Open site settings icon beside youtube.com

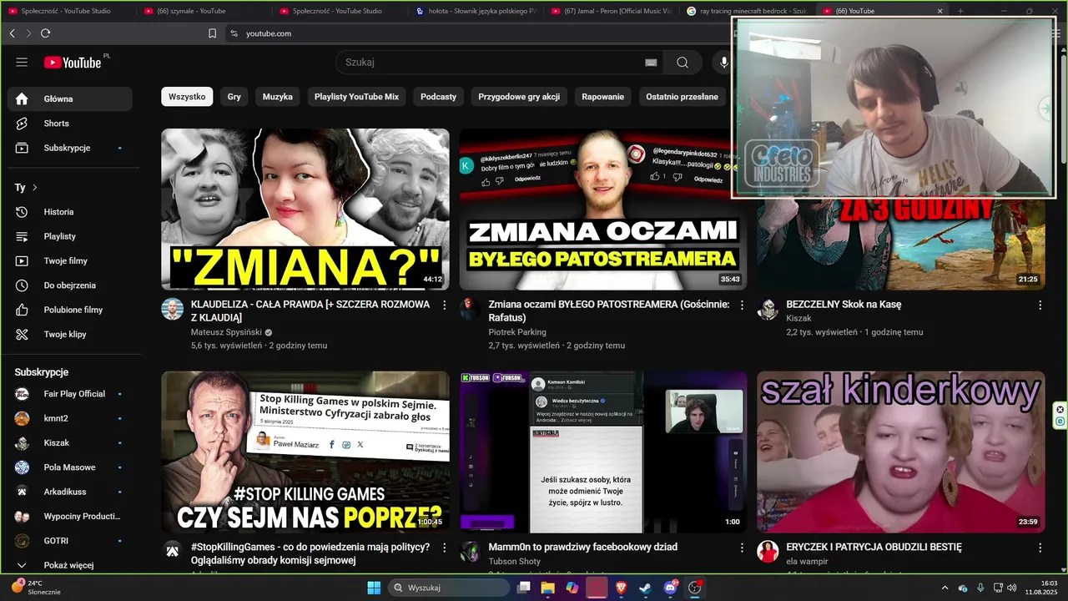click(234, 33)
